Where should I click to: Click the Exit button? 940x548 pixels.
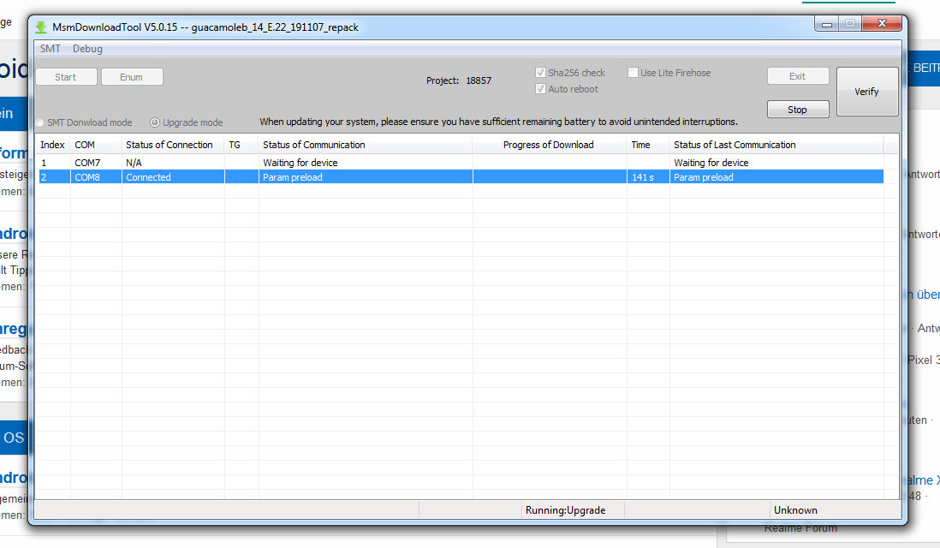tap(797, 76)
